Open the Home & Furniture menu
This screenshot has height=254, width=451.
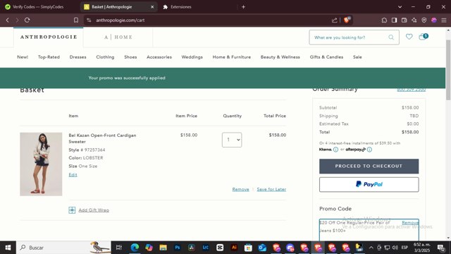[x=232, y=57]
